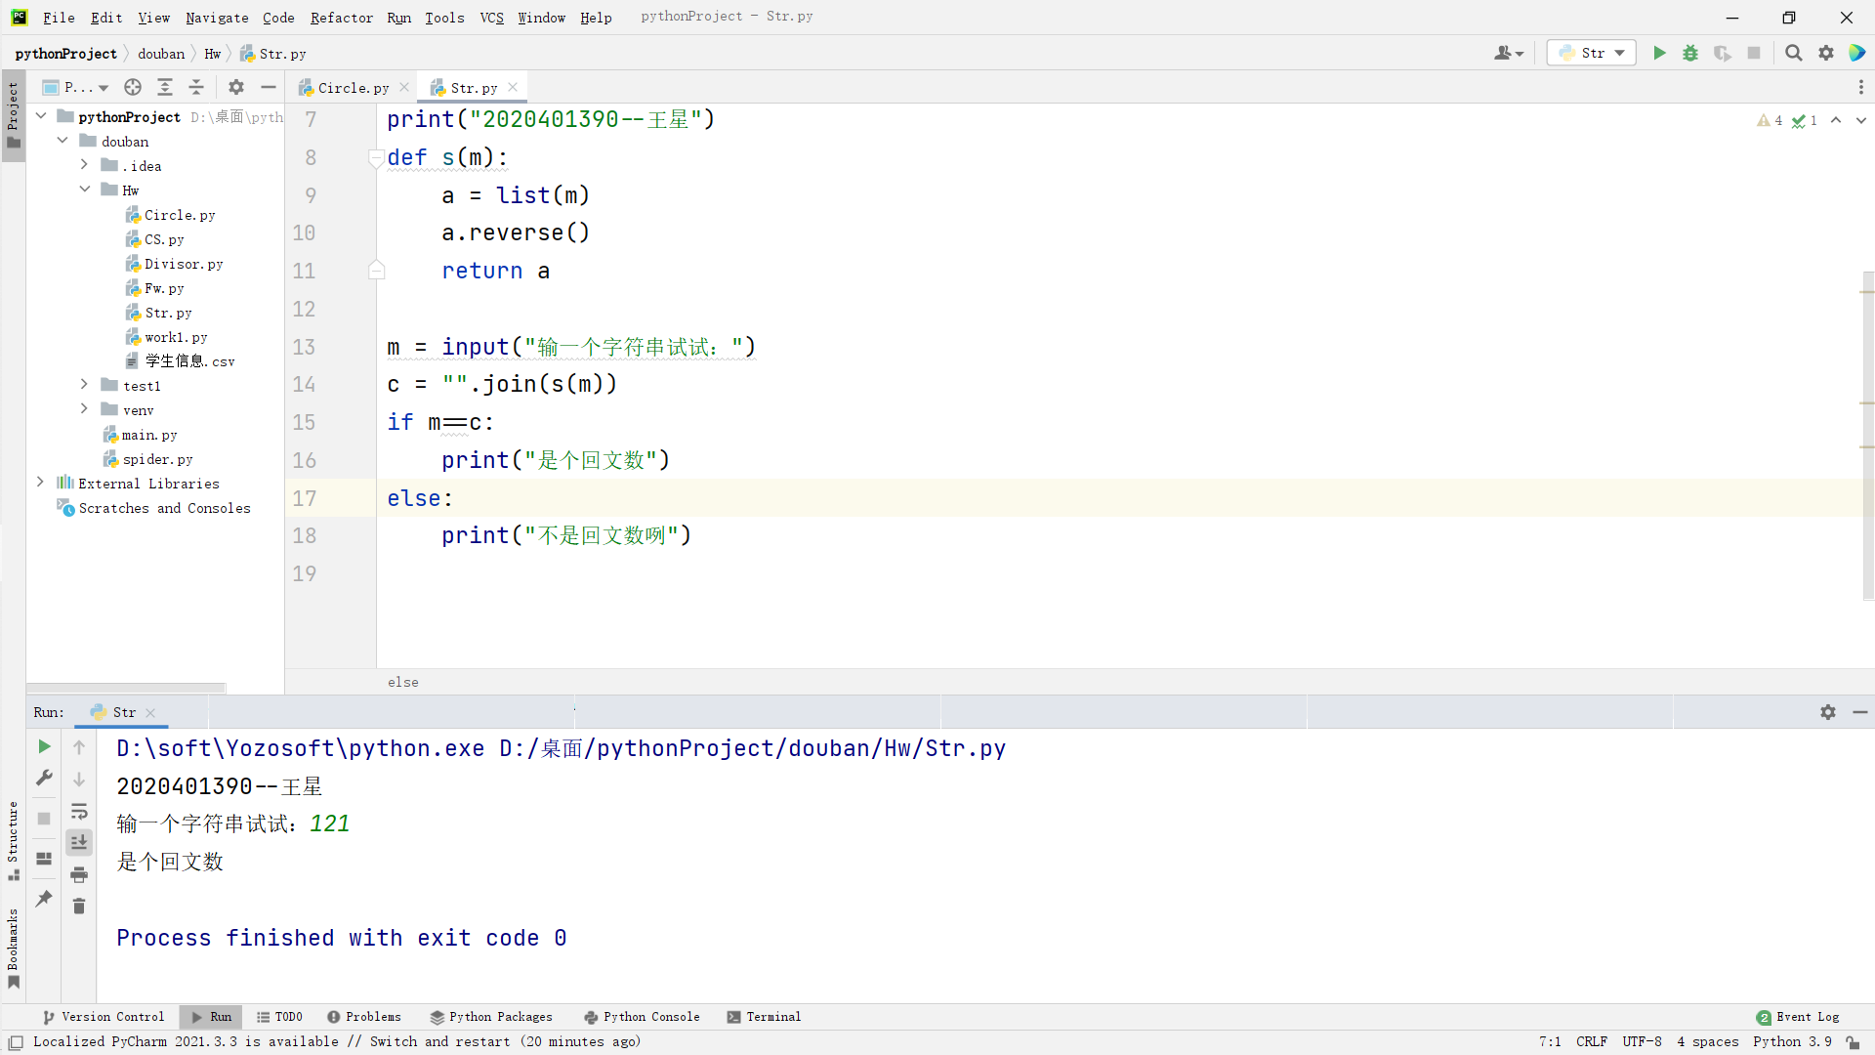Open Str run configuration dropdown
Viewport: 1875px width, 1055px height.
click(1592, 53)
